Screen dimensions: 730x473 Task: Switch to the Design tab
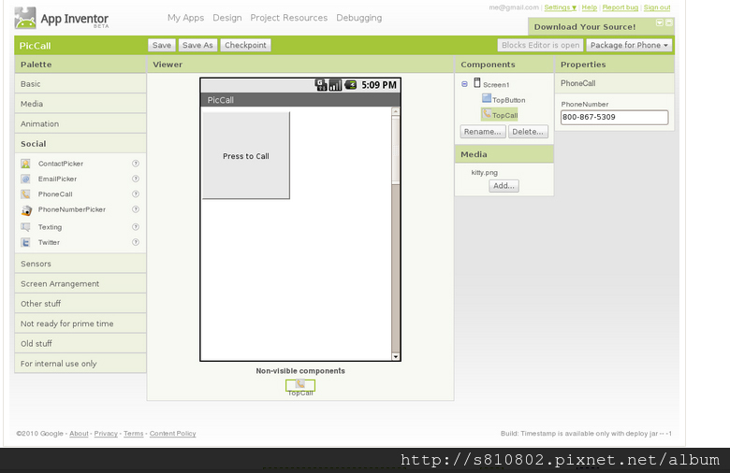coord(227,18)
